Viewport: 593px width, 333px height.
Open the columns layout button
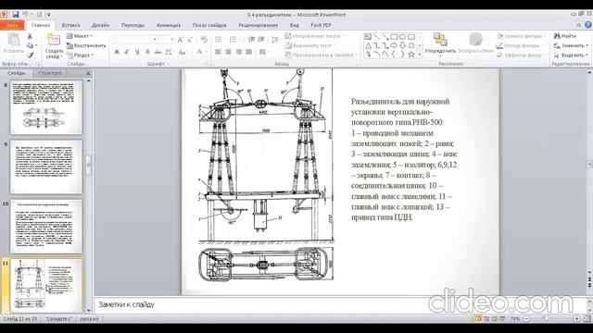click(263, 52)
